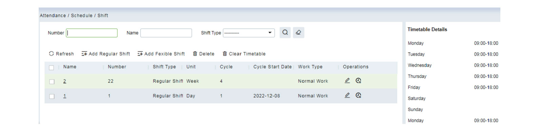Click the number cell 22
538x132 pixels.
[x=111, y=81]
